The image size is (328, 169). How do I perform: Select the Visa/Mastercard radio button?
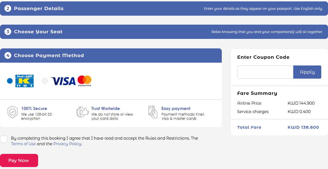45,81
